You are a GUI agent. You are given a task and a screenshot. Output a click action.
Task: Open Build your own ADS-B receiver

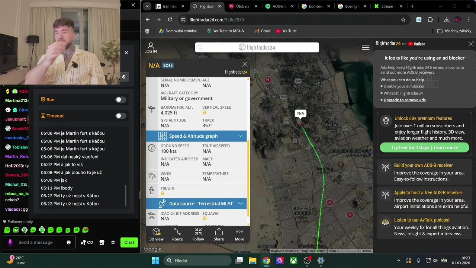pyautogui.click(x=424, y=172)
